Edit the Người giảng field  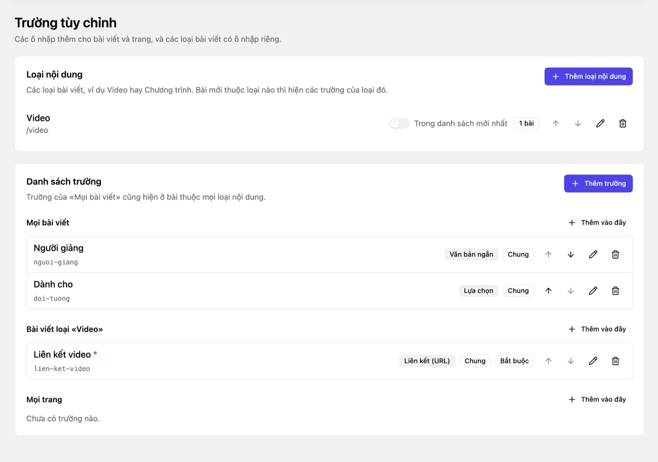[x=593, y=254]
